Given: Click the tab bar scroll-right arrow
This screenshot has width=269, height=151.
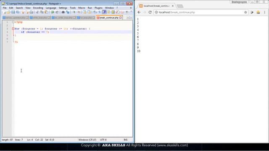Looking at the screenshot, I should pos(131,18).
